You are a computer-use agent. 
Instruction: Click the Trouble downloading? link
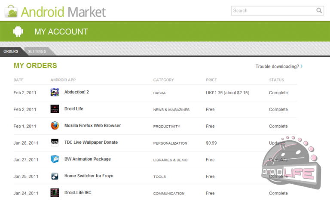pyautogui.click(x=278, y=66)
